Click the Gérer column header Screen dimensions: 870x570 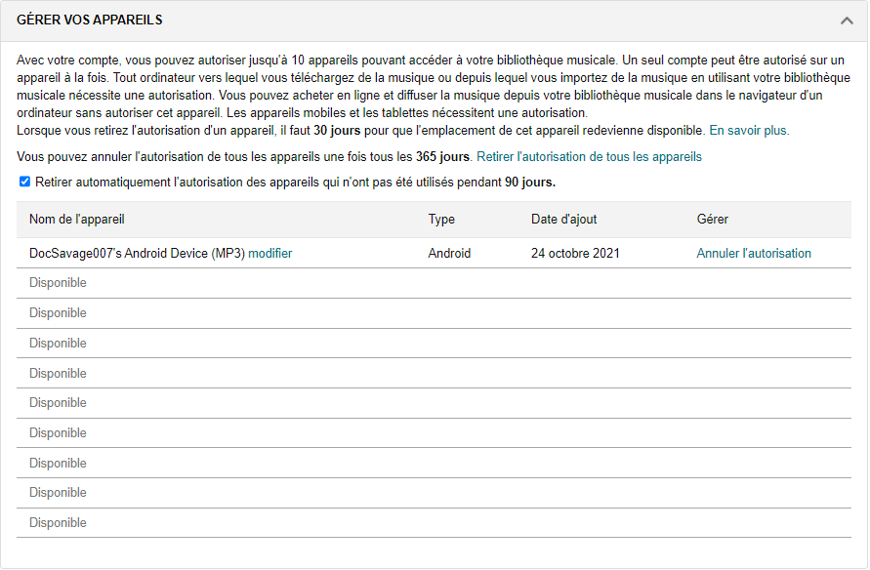click(x=713, y=220)
